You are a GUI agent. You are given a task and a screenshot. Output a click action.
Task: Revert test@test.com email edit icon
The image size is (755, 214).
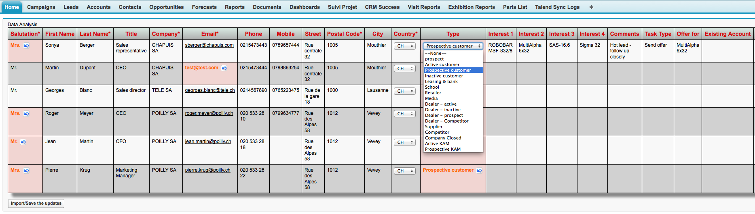(224, 68)
